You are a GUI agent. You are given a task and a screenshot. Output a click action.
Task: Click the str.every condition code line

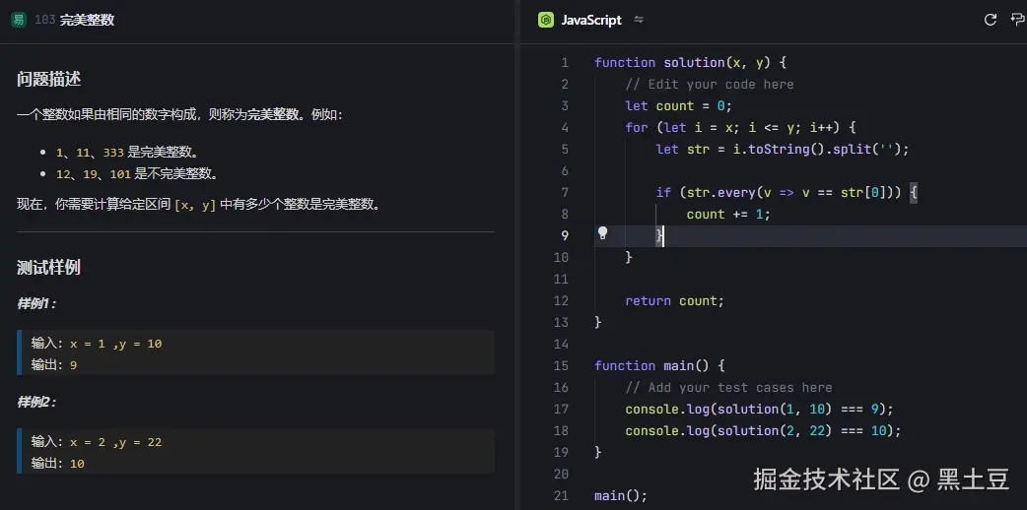pos(787,192)
